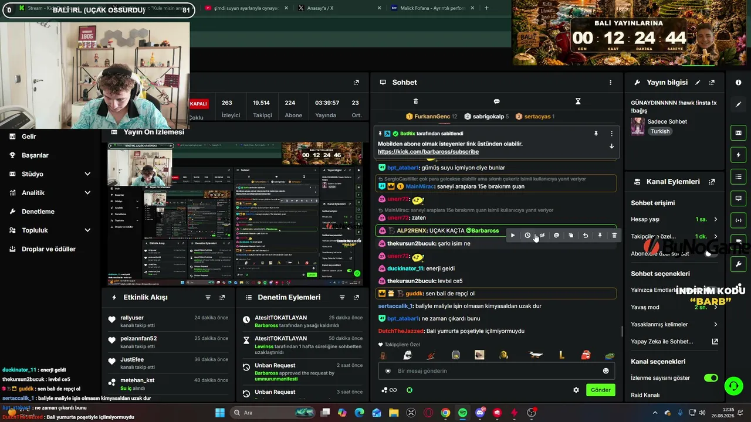Toggle Abonelere özel sohbet switch
751x422 pixels.
pos(711,254)
